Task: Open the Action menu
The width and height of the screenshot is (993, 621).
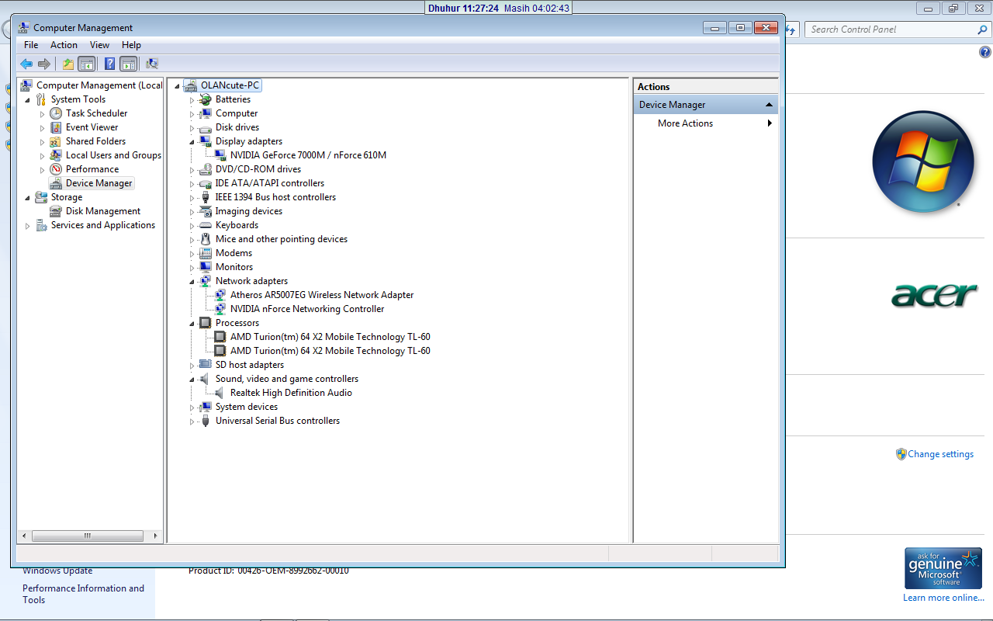Action: click(x=64, y=45)
